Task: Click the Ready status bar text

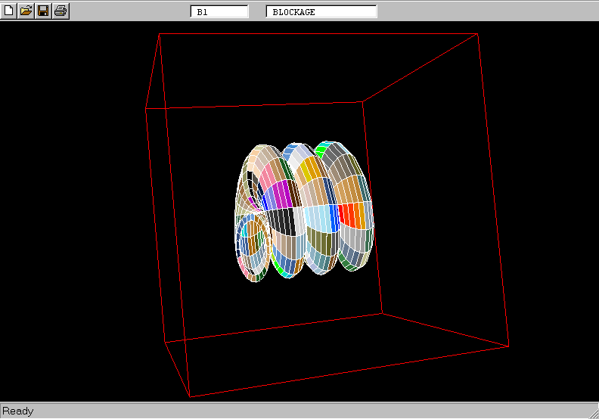Action: point(18,411)
